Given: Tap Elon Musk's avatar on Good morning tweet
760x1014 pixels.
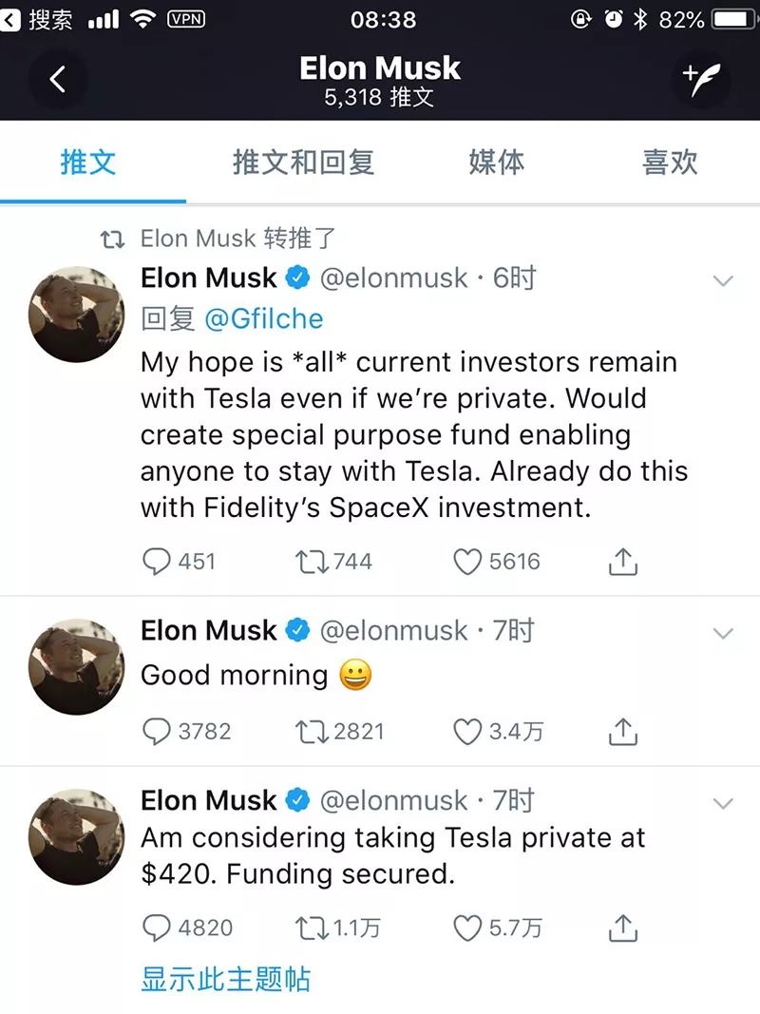Looking at the screenshot, I should 76,667.
